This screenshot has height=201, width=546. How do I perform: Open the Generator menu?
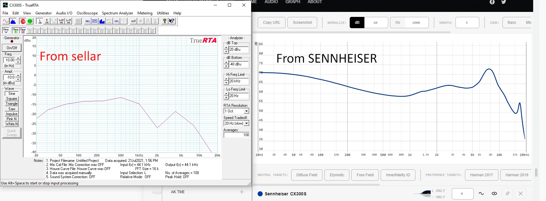pos(44,13)
